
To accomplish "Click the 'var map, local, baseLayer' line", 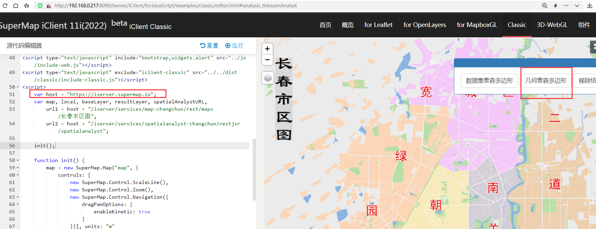I will coord(121,102).
